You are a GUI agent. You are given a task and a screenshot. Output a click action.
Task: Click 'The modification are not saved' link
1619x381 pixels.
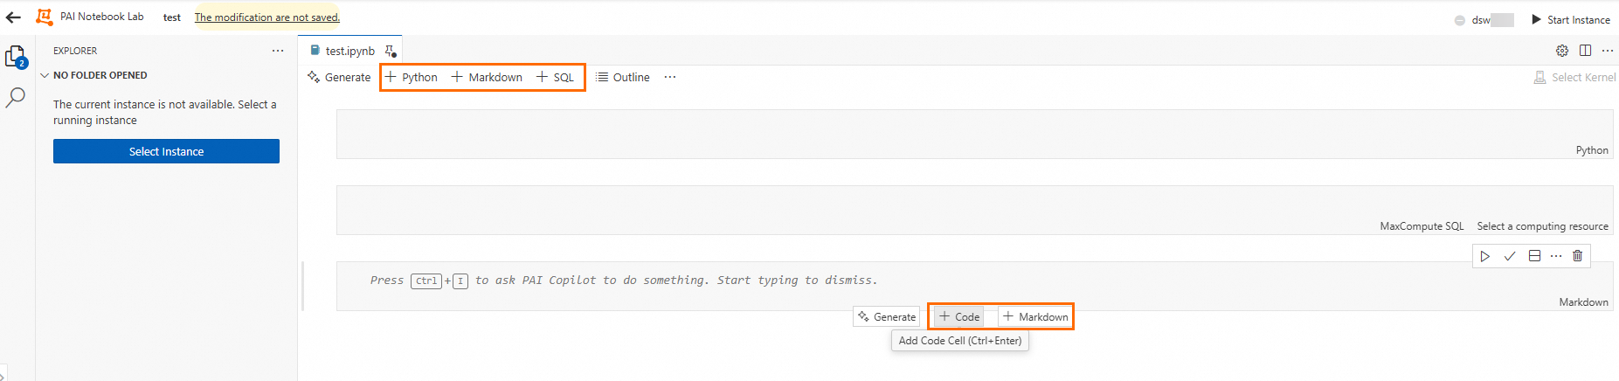point(266,17)
